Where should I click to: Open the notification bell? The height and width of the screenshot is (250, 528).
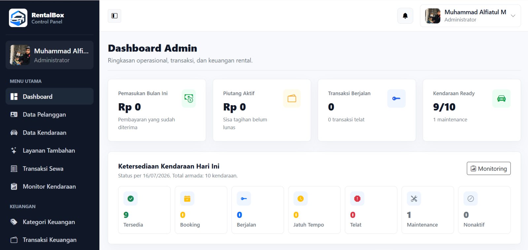(x=405, y=16)
